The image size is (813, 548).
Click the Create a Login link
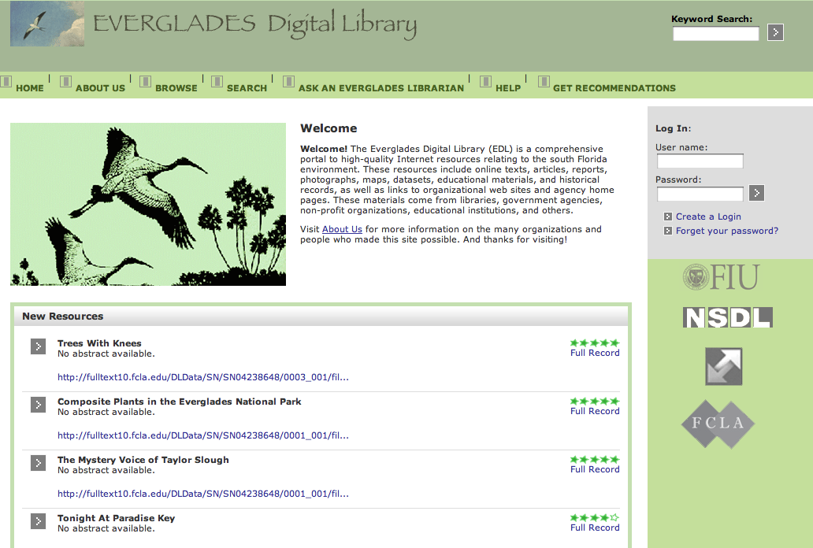[707, 217]
